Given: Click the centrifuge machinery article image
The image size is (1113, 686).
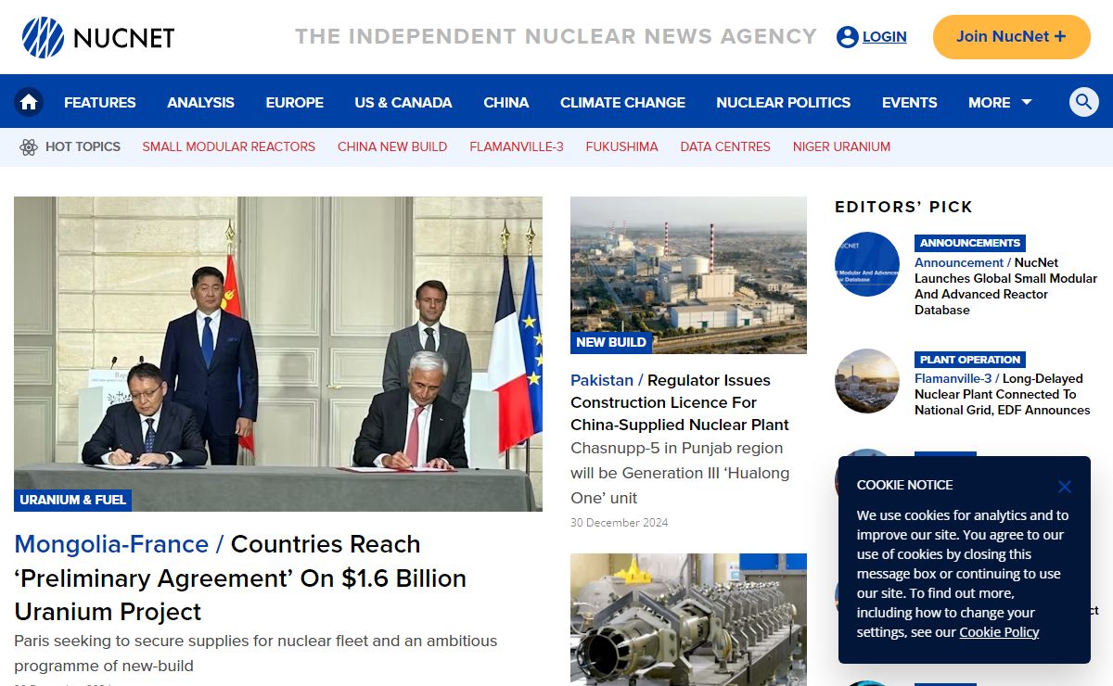Looking at the screenshot, I should point(688,619).
